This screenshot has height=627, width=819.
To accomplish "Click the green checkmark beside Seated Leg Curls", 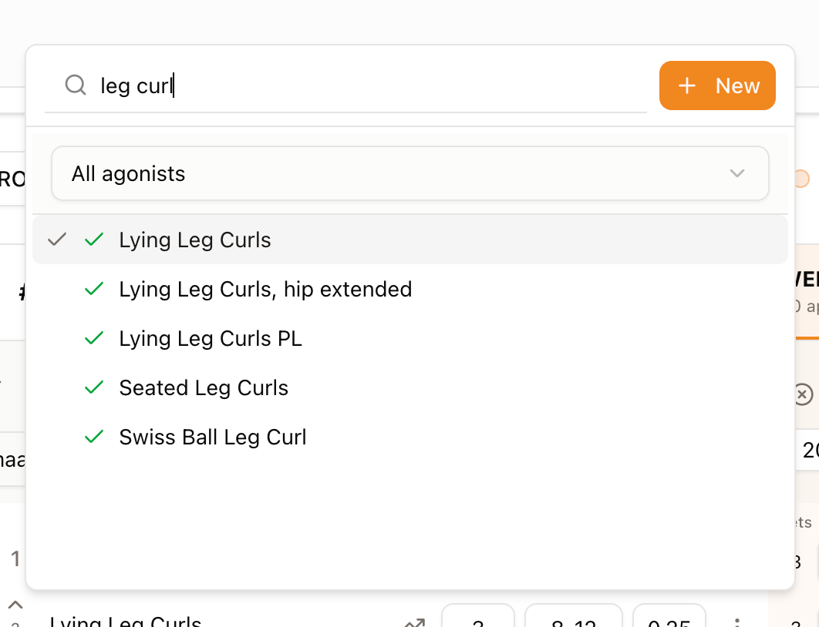I will tap(94, 387).
